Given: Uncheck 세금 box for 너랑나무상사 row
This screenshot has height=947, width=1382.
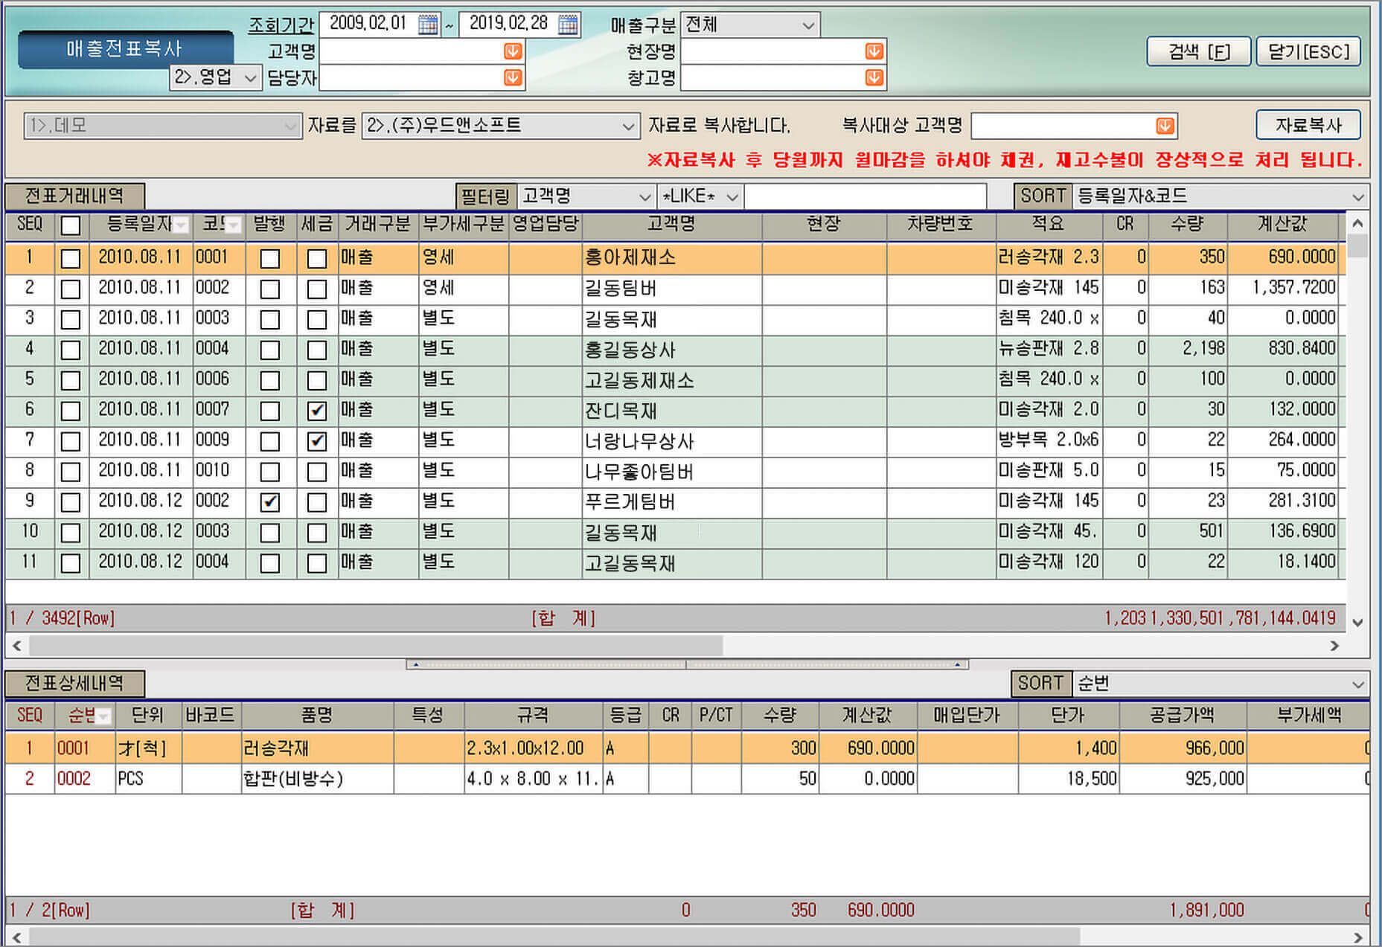Looking at the screenshot, I should [x=317, y=441].
